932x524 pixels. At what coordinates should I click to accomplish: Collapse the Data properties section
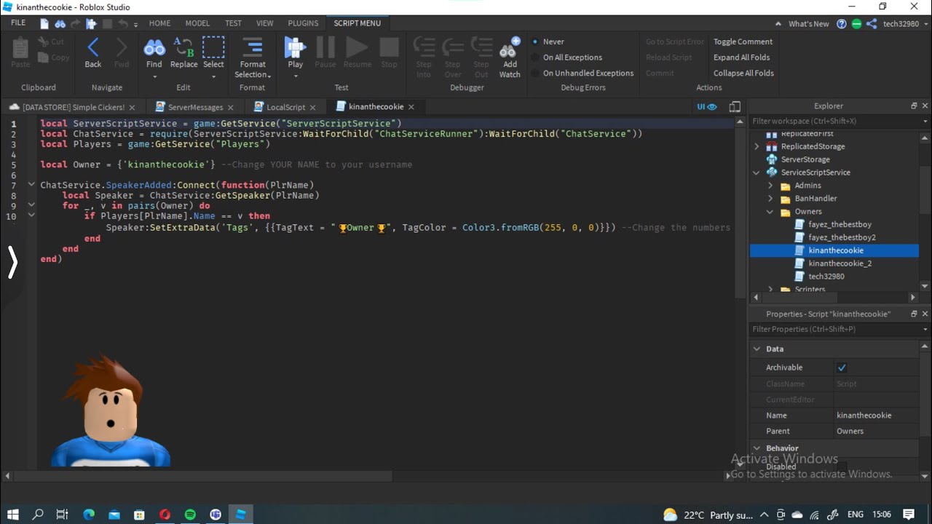click(757, 349)
